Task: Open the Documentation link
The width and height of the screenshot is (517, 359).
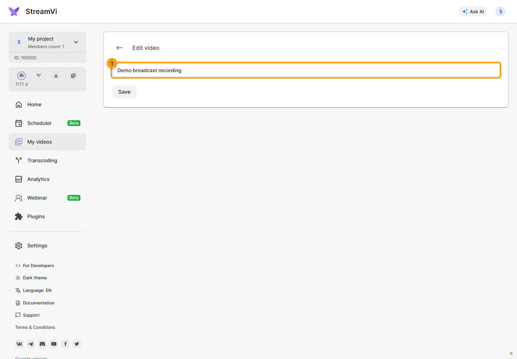Action: tap(35, 303)
